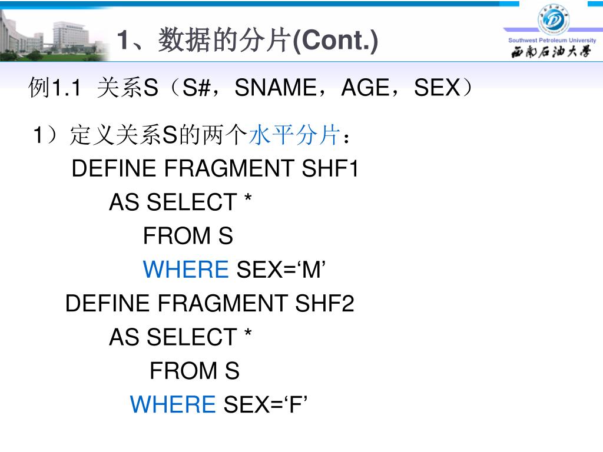The height and width of the screenshot is (452, 603).
Task: Click the campus building photo in header
Action: 54,35
